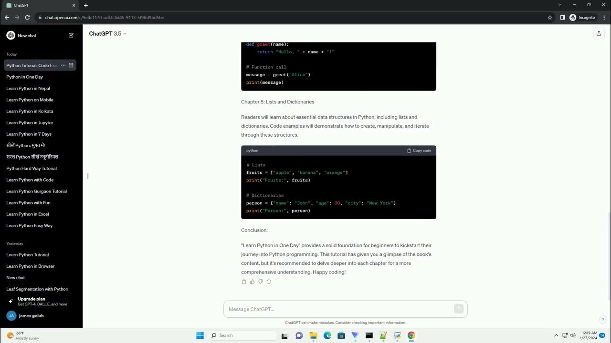Click the help question mark icon
The height and width of the screenshot is (343, 611).
tap(603, 320)
